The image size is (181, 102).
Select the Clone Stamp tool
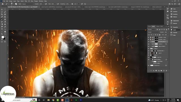5,19
